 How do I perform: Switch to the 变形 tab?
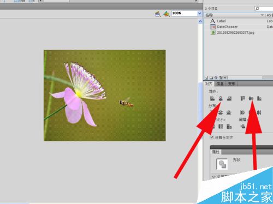(232, 84)
